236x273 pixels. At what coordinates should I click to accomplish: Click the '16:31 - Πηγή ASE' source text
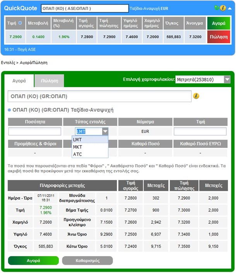pyautogui.click(x=20, y=49)
